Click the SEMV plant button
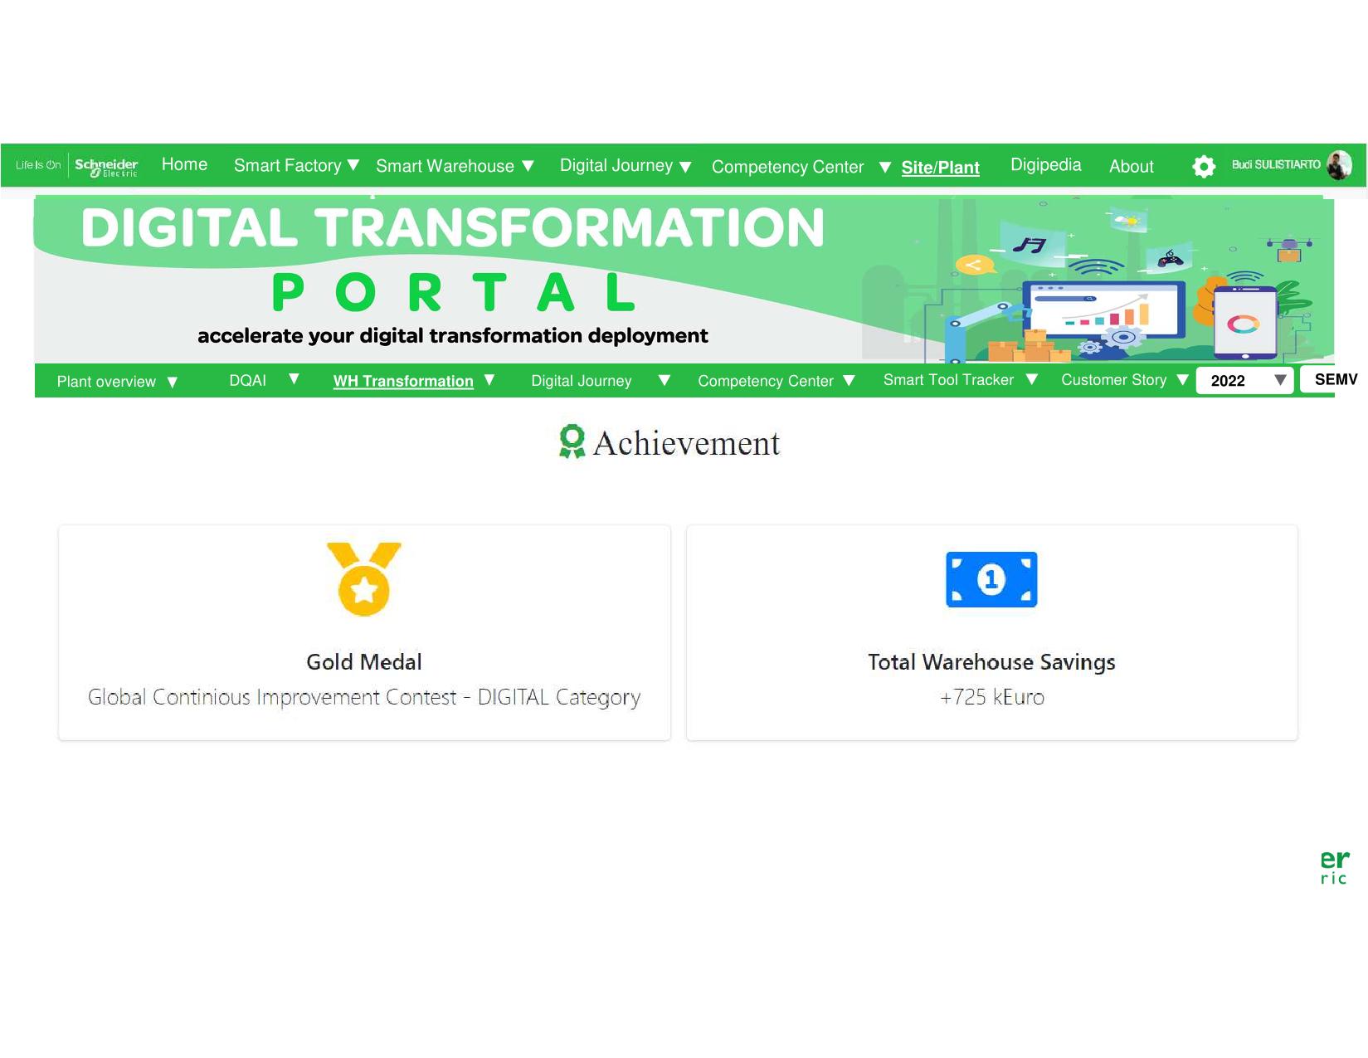Screen dimensions: 1368x1058 (x=1335, y=379)
